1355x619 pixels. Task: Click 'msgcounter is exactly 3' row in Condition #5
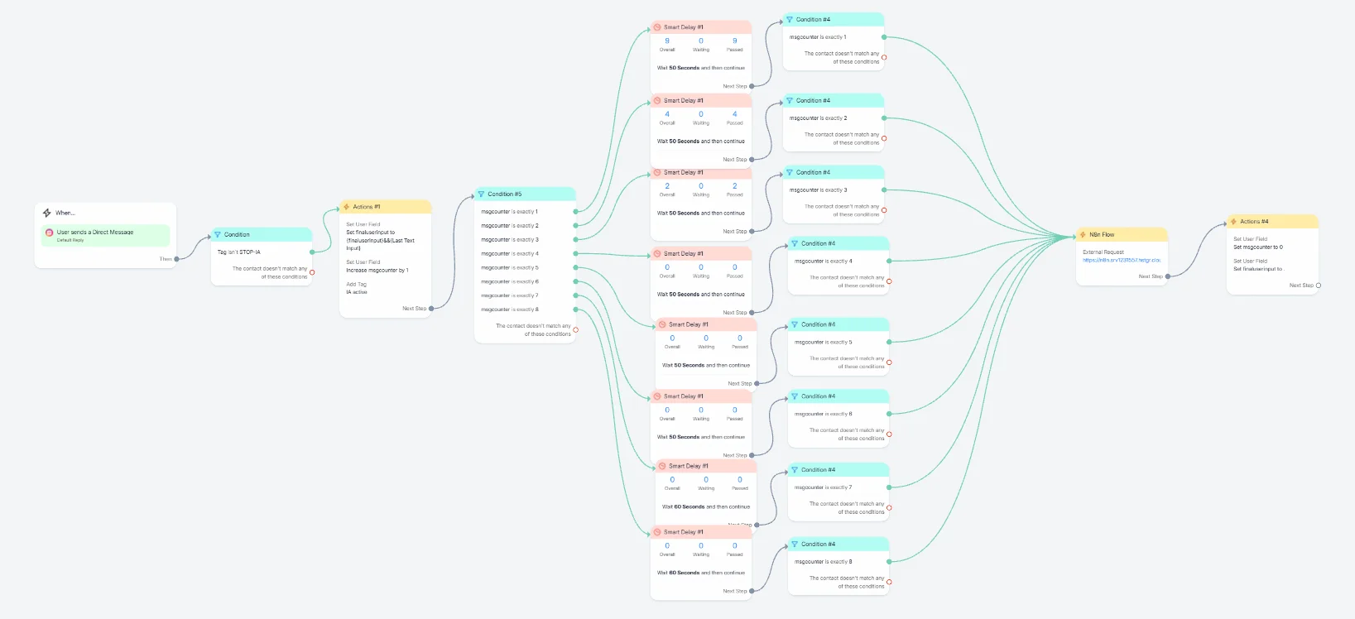click(x=510, y=240)
